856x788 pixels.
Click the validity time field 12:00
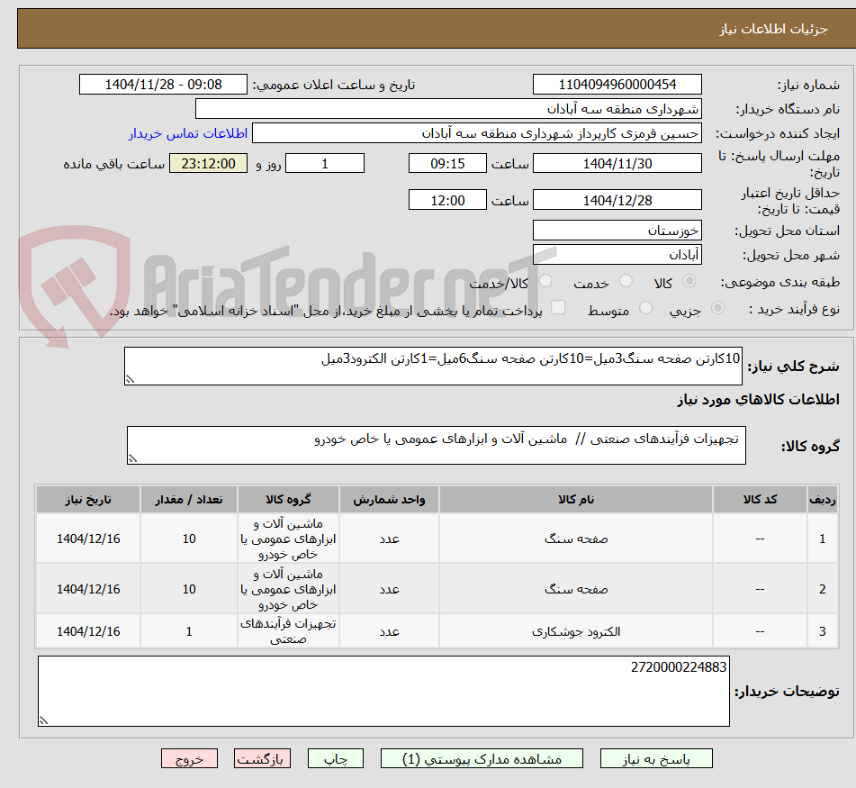(x=447, y=200)
